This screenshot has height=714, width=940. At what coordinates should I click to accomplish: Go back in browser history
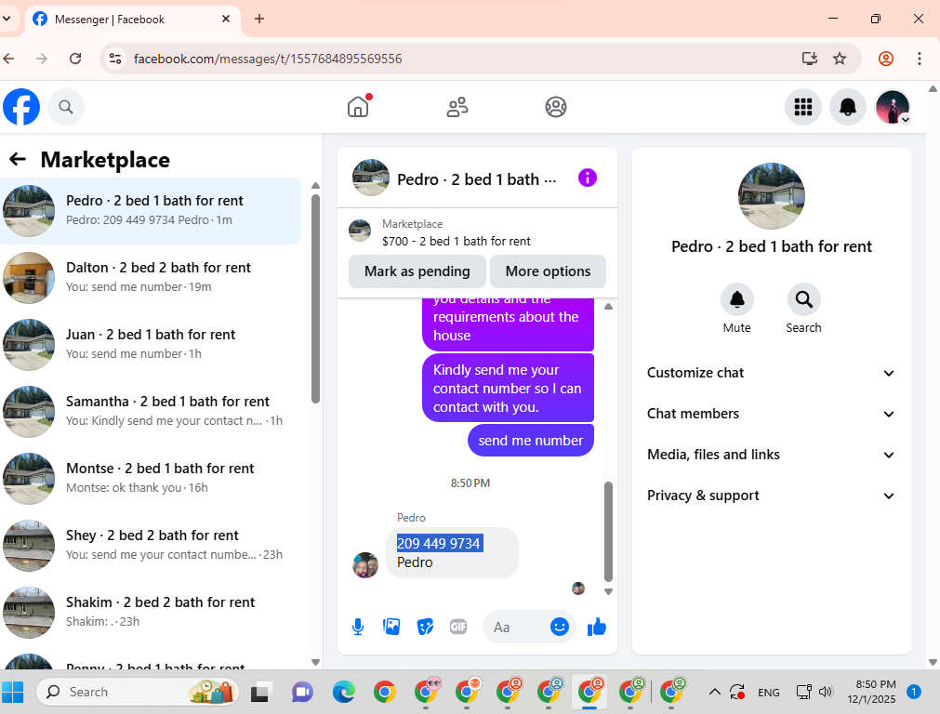9,59
